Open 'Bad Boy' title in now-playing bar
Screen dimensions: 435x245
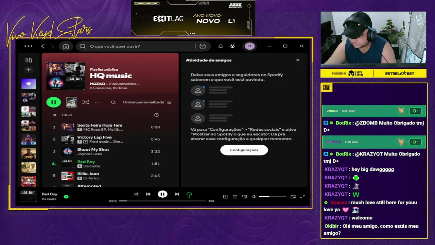point(50,194)
